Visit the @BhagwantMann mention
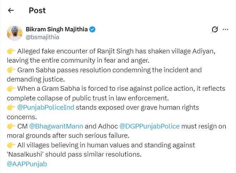Screen dimensions: 236x173 [56, 126]
